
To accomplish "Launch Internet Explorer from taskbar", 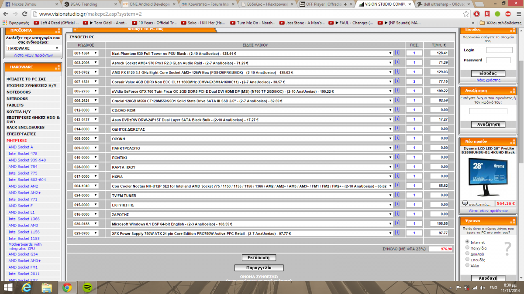I will 27,287.
